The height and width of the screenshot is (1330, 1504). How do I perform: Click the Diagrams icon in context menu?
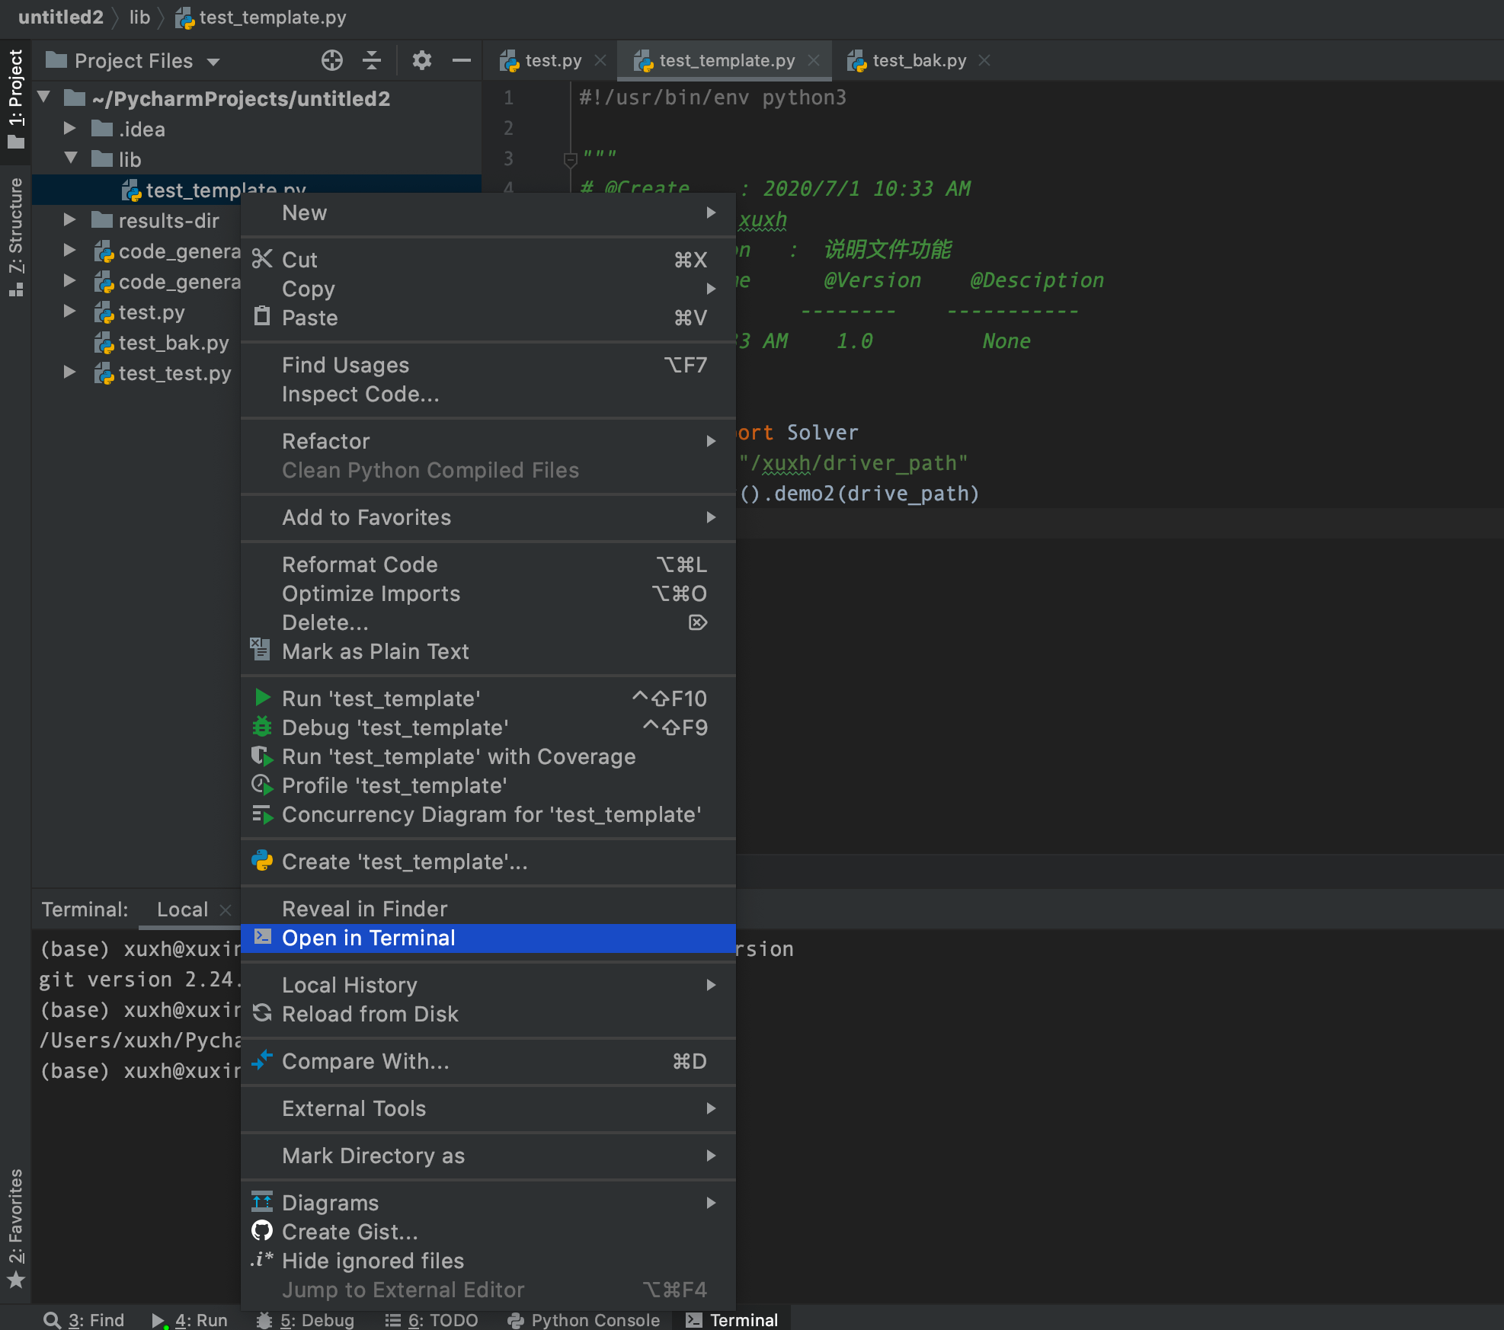262,1202
